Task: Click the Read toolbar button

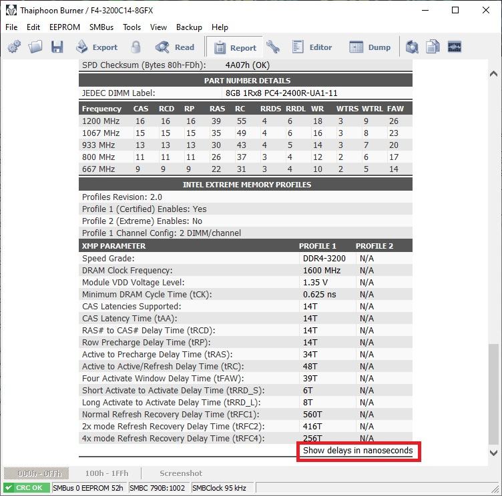Action: click(x=175, y=47)
